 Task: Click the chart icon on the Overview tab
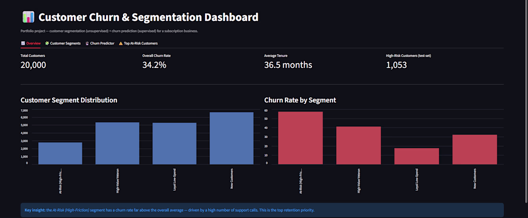coord(23,43)
